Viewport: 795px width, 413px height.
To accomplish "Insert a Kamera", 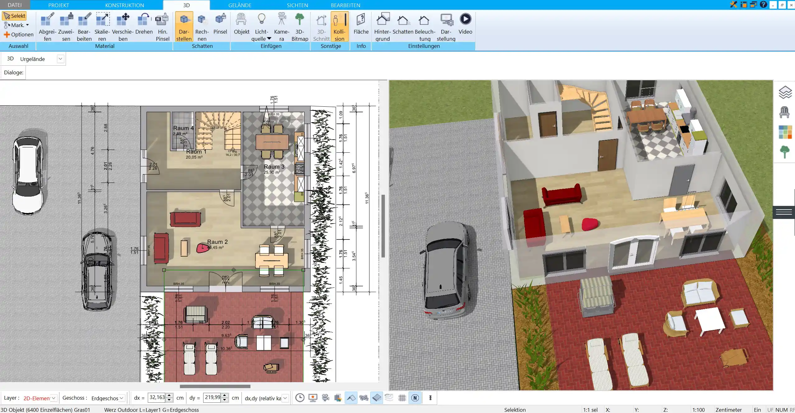I will (282, 27).
